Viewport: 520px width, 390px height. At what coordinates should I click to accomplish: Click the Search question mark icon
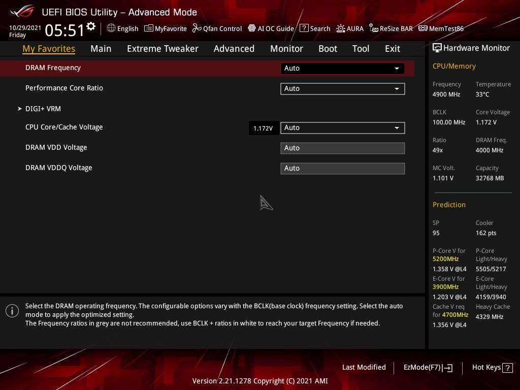point(304,28)
